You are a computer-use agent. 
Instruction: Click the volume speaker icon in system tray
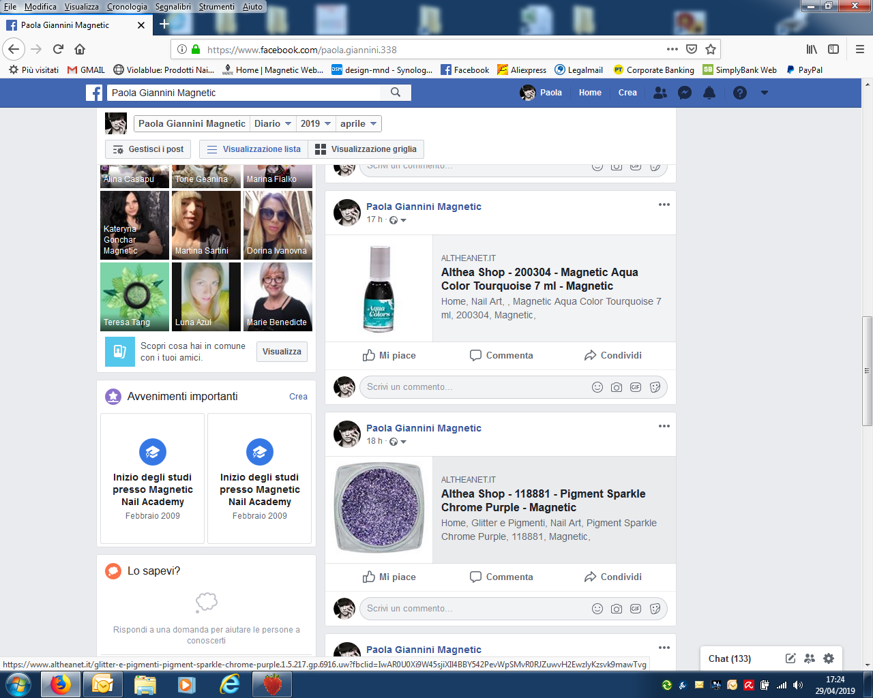coord(797,685)
